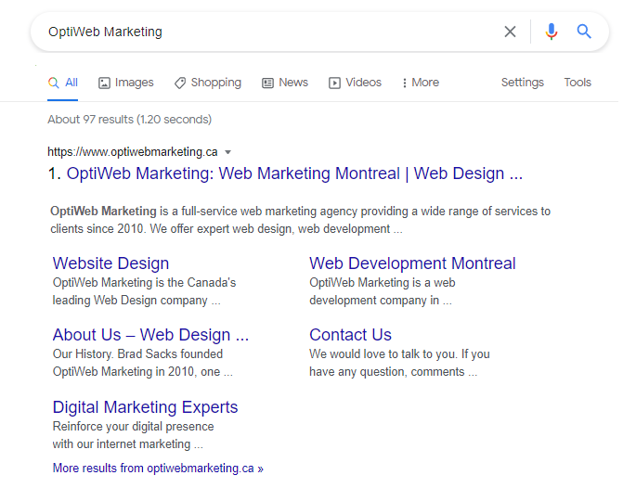Click the Shopping tag icon

(x=180, y=83)
